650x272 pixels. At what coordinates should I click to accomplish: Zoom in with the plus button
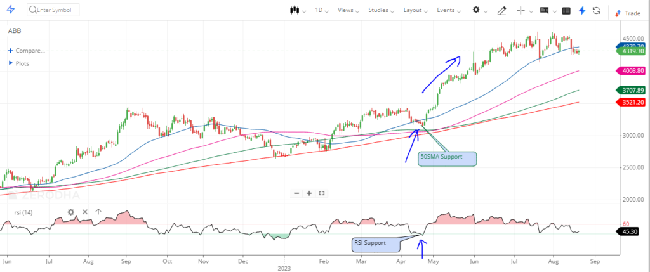tap(309, 193)
